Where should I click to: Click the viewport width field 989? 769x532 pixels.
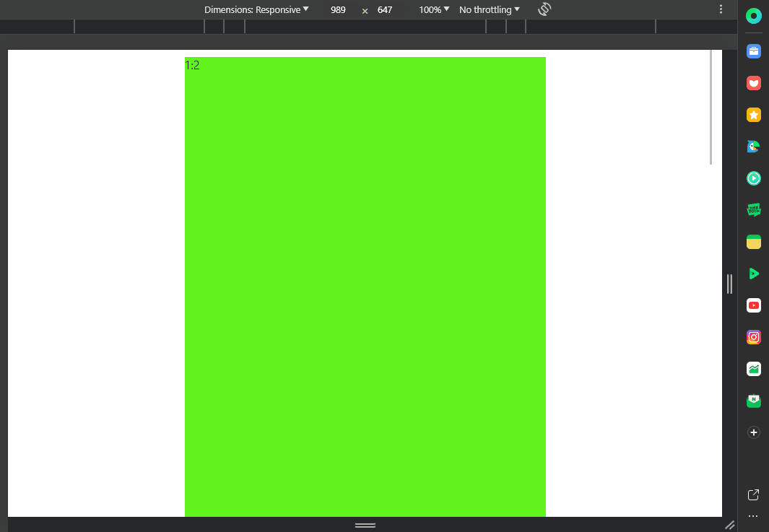tap(338, 10)
